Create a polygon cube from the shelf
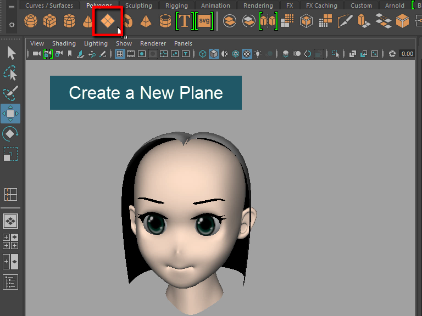422x316 pixels. (x=51, y=21)
